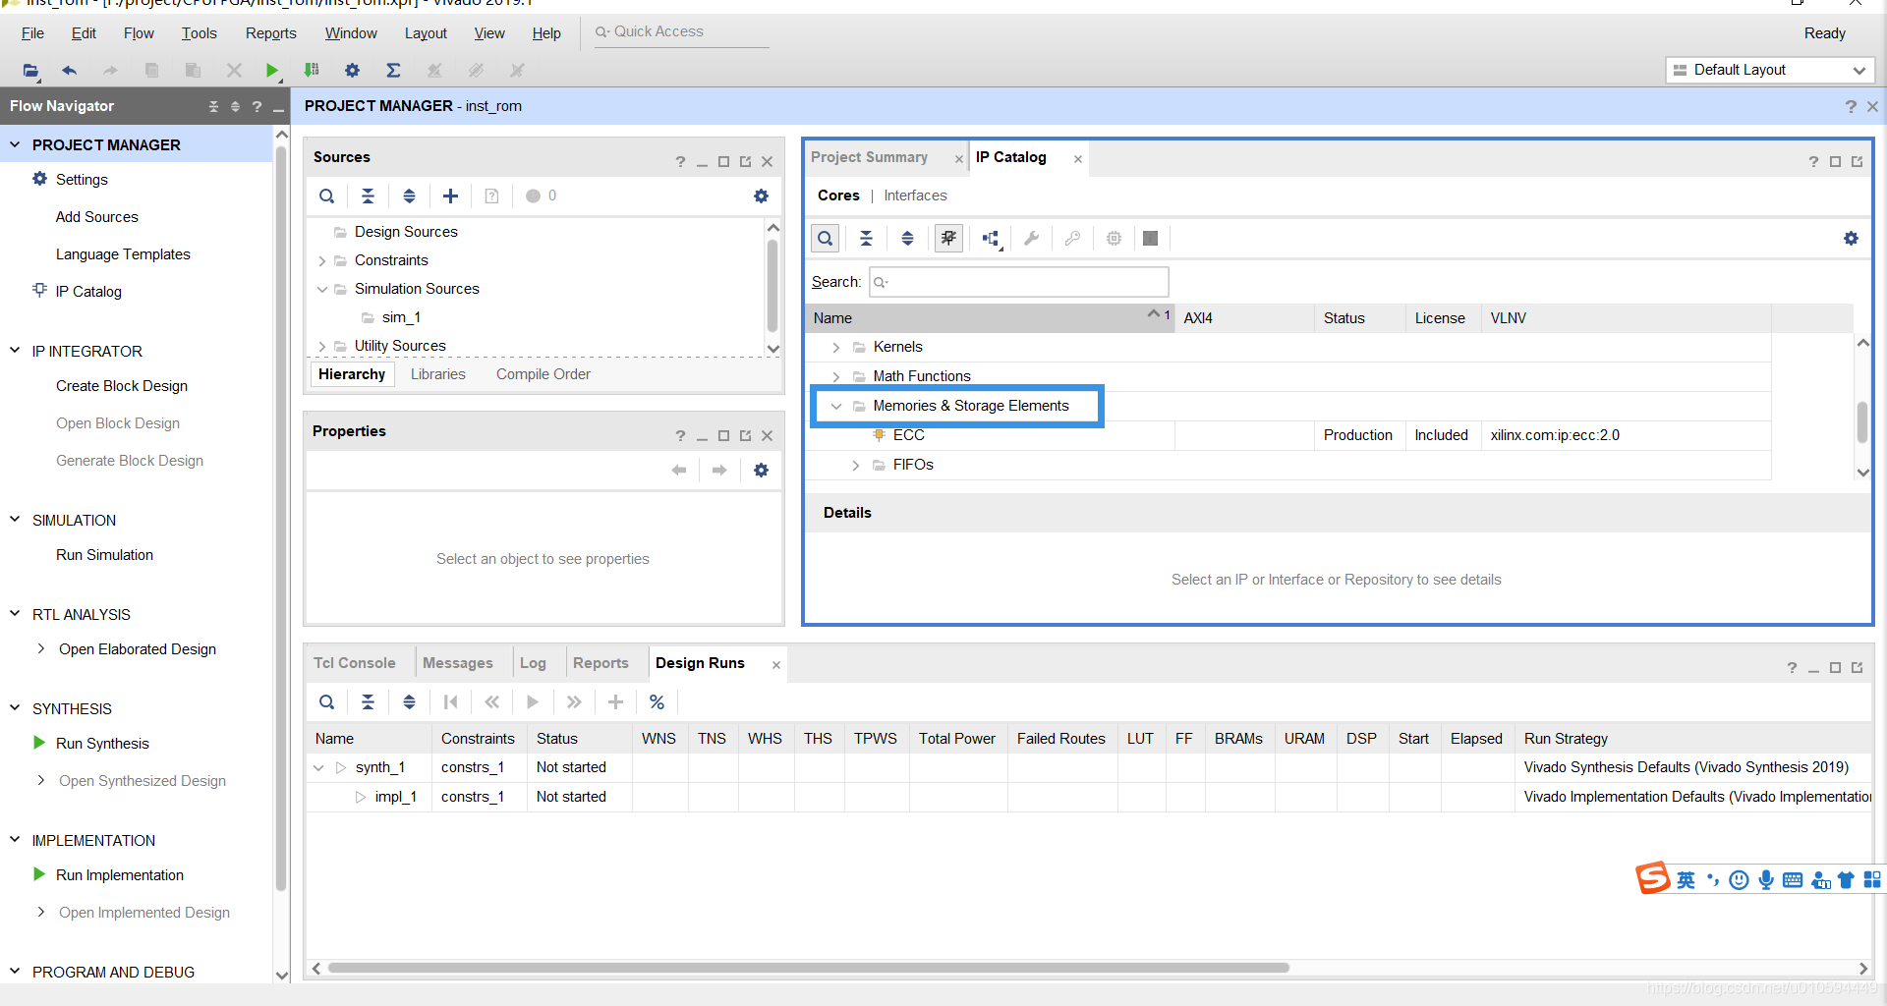Click IP Catalog stop square icon

point(1150,238)
